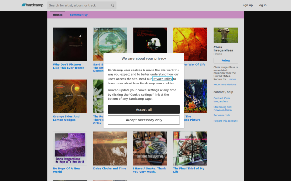Open the blue abstract Picture album cover
Screen dimensions: 291x181
195,96
